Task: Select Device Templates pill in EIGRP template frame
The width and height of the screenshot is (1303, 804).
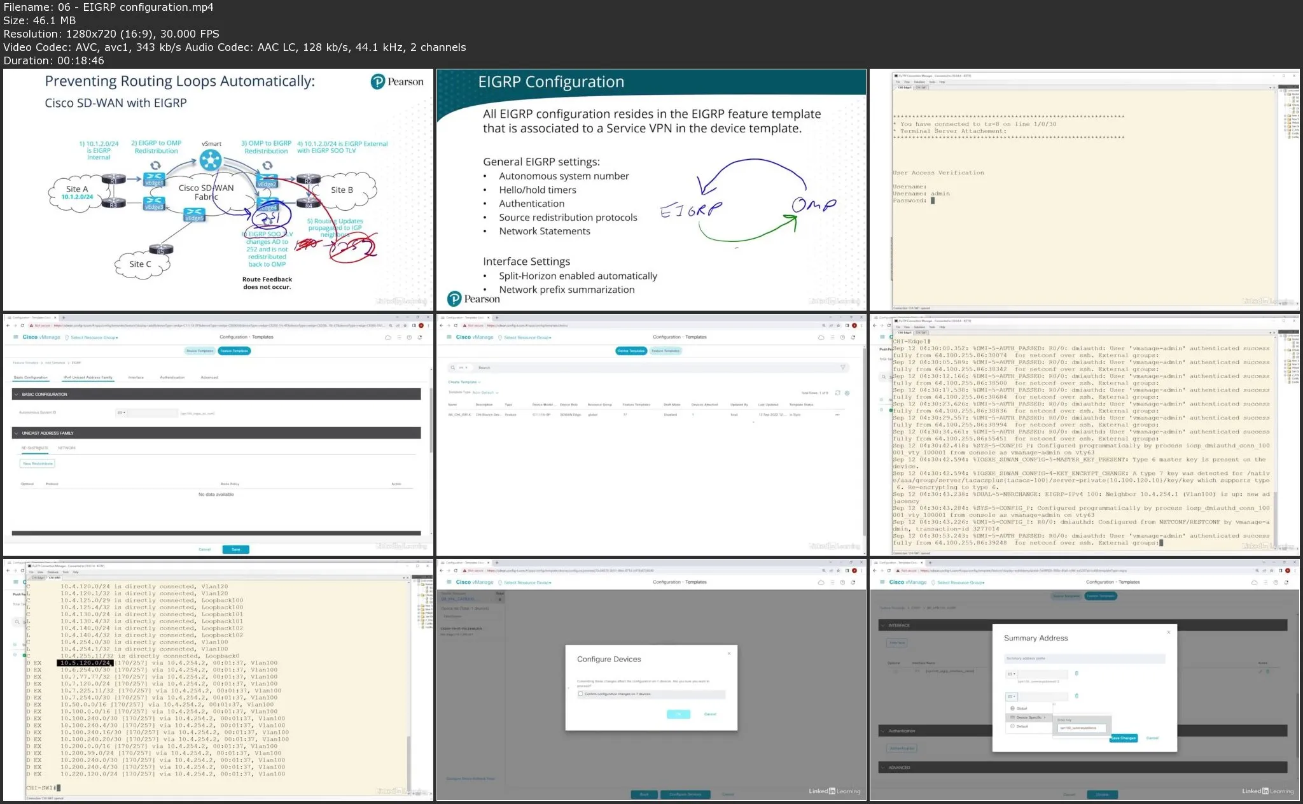Action: tap(200, 351)
